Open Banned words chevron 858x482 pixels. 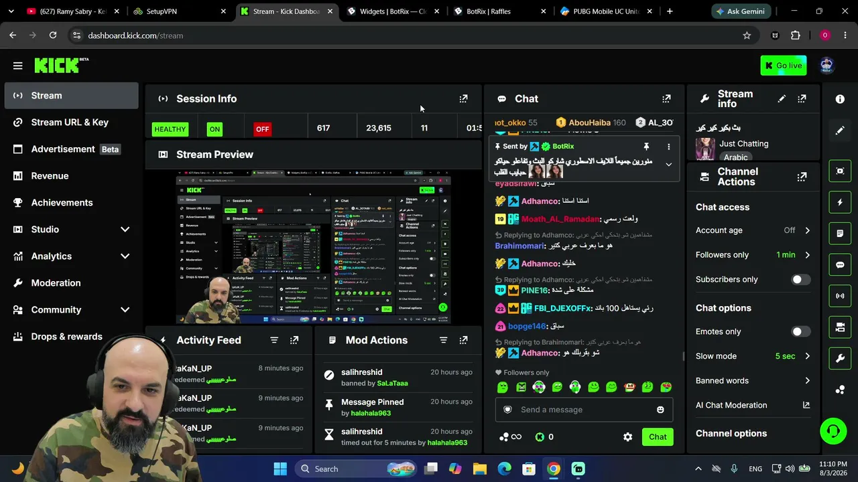coord(807,381)
